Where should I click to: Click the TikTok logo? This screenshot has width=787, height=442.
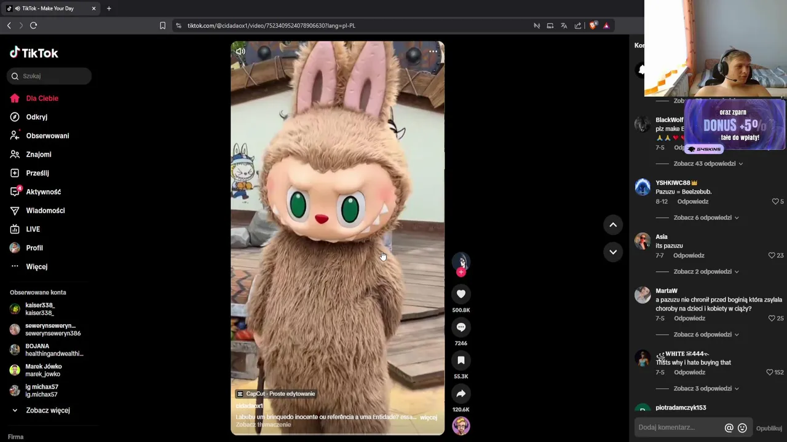click(34, 53)
